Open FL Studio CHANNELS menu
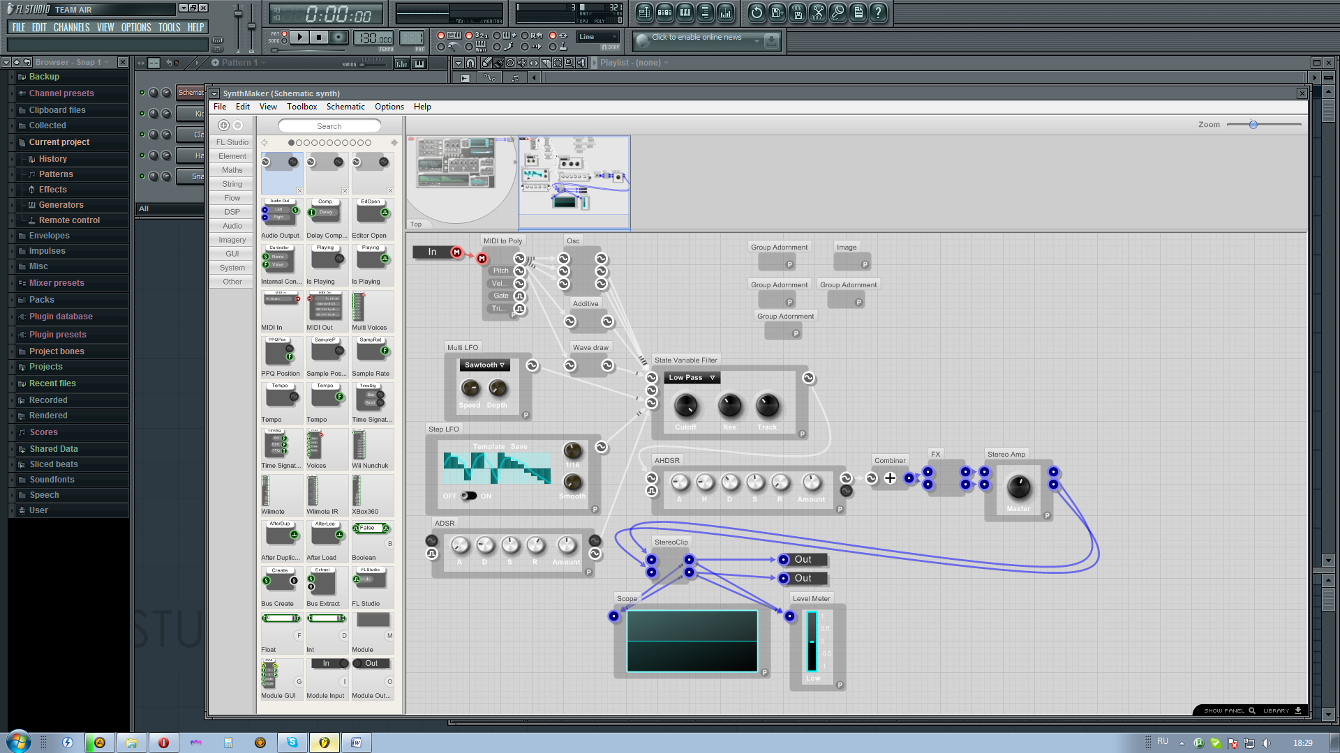 [x=71, y=28]
